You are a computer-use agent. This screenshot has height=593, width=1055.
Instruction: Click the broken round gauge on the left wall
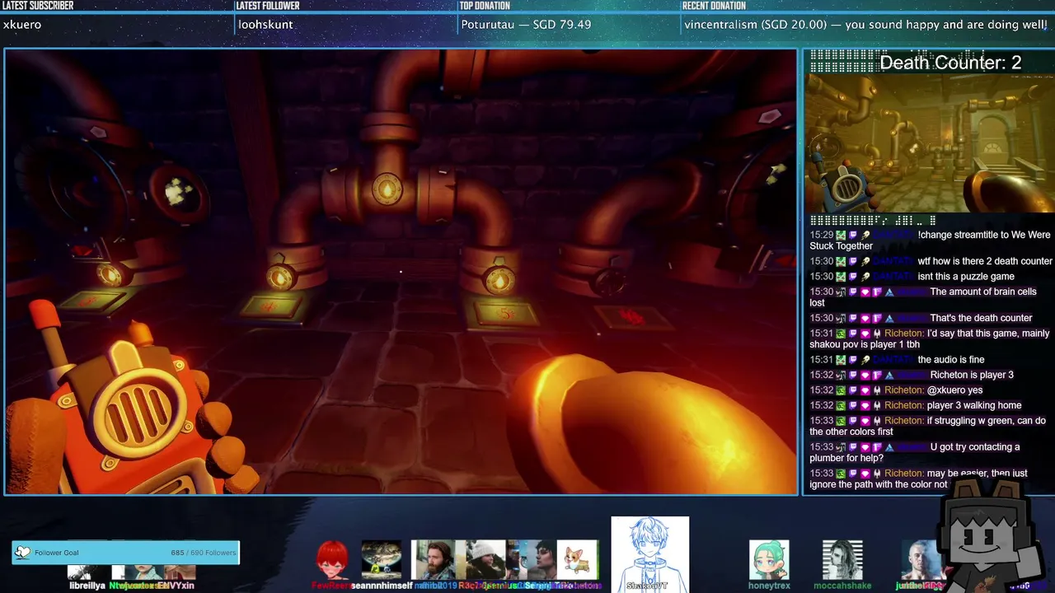(179, 194)
